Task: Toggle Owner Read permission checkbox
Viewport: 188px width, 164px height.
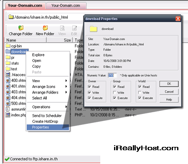Action: click(89, 87)
